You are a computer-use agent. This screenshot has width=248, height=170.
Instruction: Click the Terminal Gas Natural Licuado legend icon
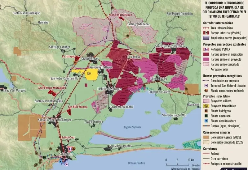coord(206,86)
